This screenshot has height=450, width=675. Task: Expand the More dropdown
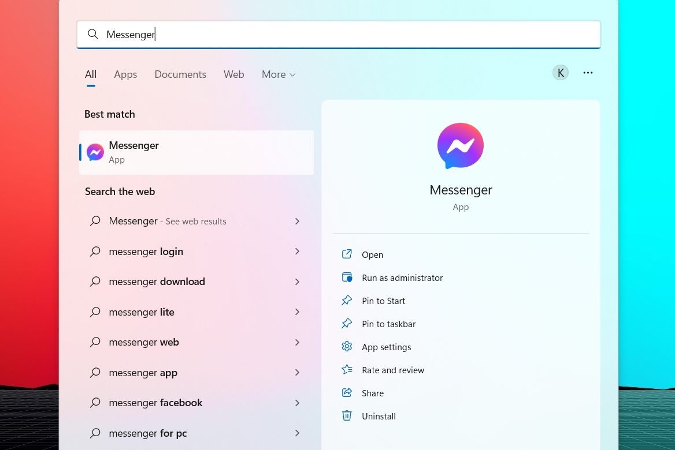[x=279, y=74]
